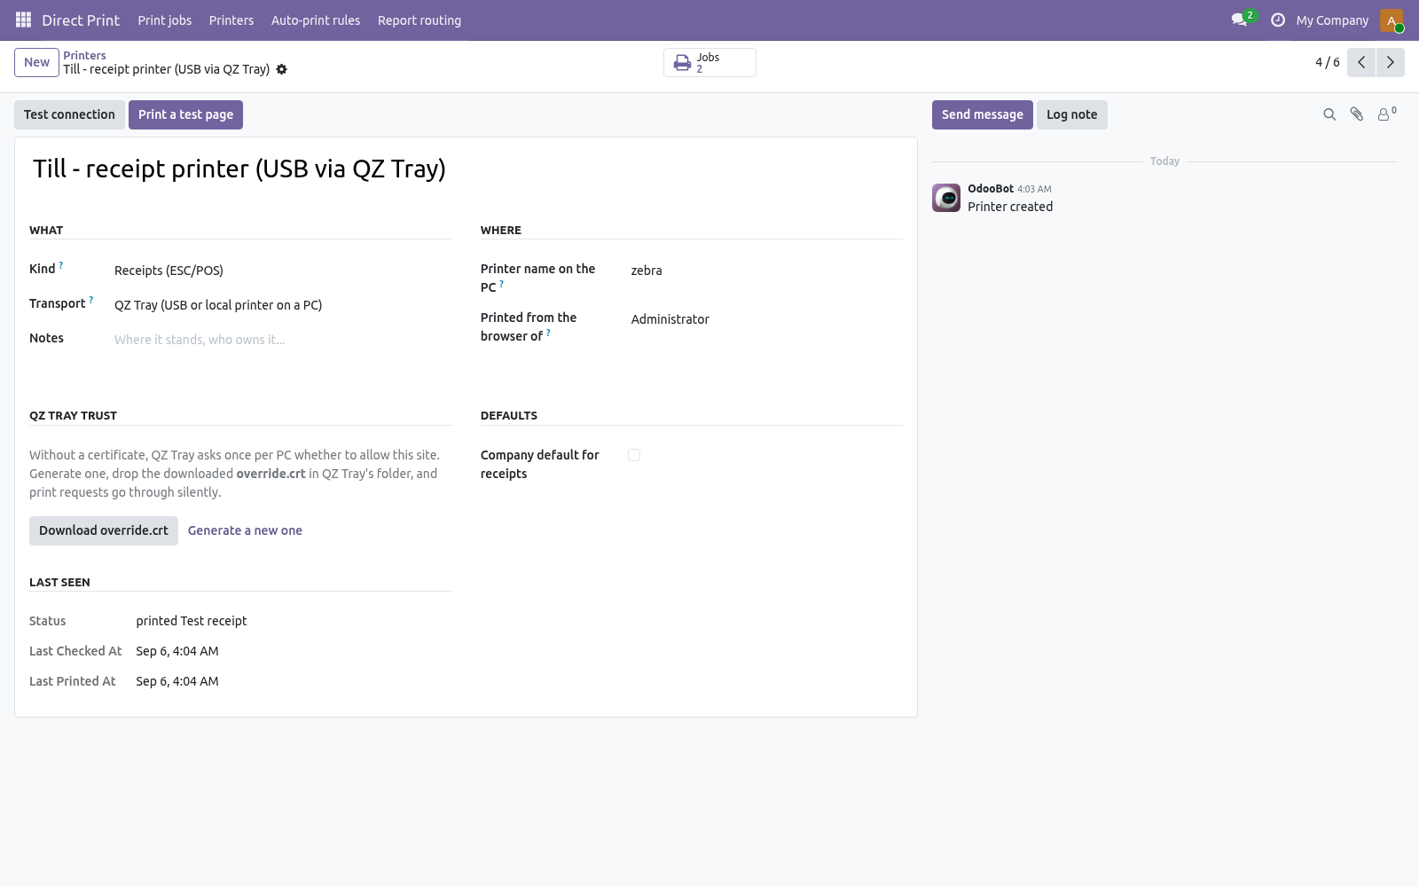
Task: Show help for Printed from the browser of
Action: click(x=548, y=333)
